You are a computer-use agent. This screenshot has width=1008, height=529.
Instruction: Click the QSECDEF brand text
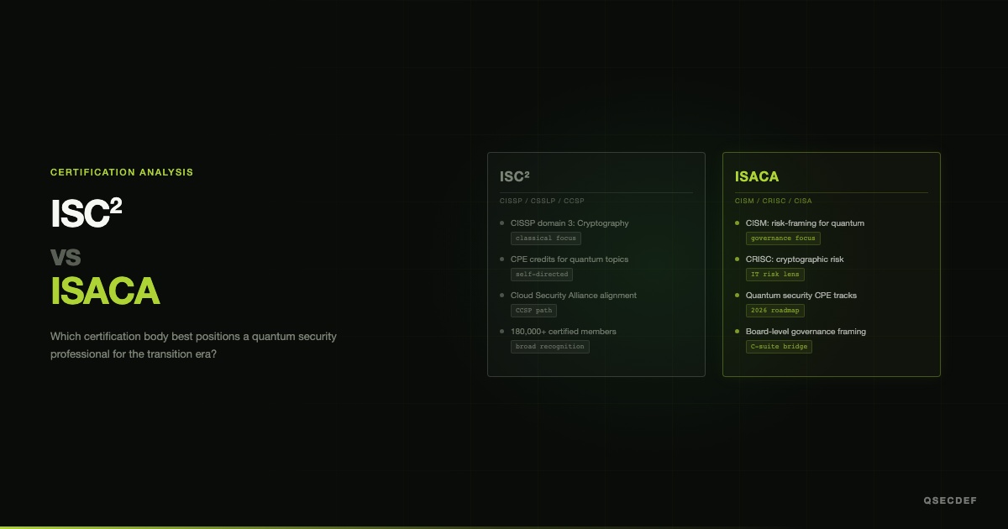pos(950,500)
